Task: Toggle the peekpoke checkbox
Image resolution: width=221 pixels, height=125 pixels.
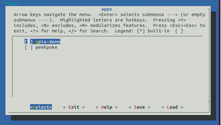Action: (x=29, y=47)
